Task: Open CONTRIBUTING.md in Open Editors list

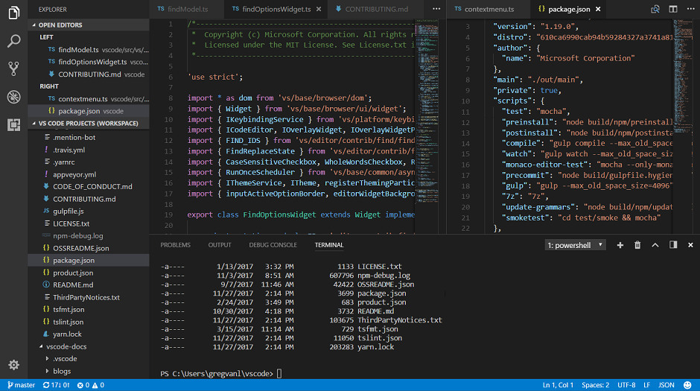Action: [x=89, y=74]
